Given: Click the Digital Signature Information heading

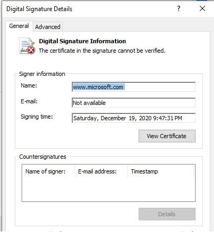Looking at the screenshot, I should pos(82,41).
